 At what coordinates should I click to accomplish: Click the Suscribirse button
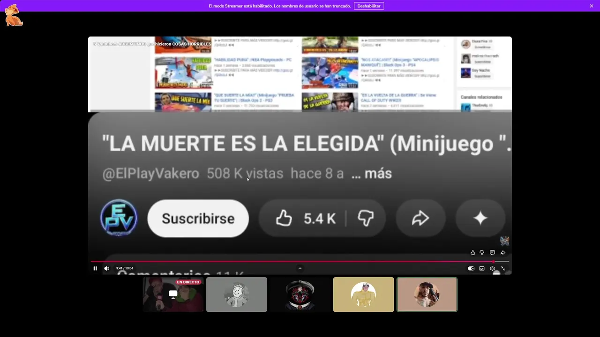(198, 219)
